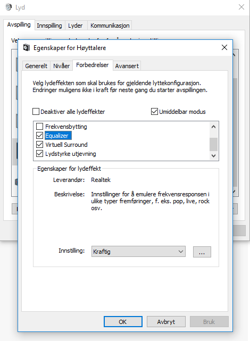Image resolution: width=250 pixels, height=341 pixels.
Task: Check the Frekvensbytting effect
Action: tap(39, 127)
